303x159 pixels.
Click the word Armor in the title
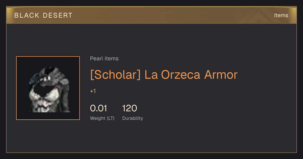coord(221,75)
